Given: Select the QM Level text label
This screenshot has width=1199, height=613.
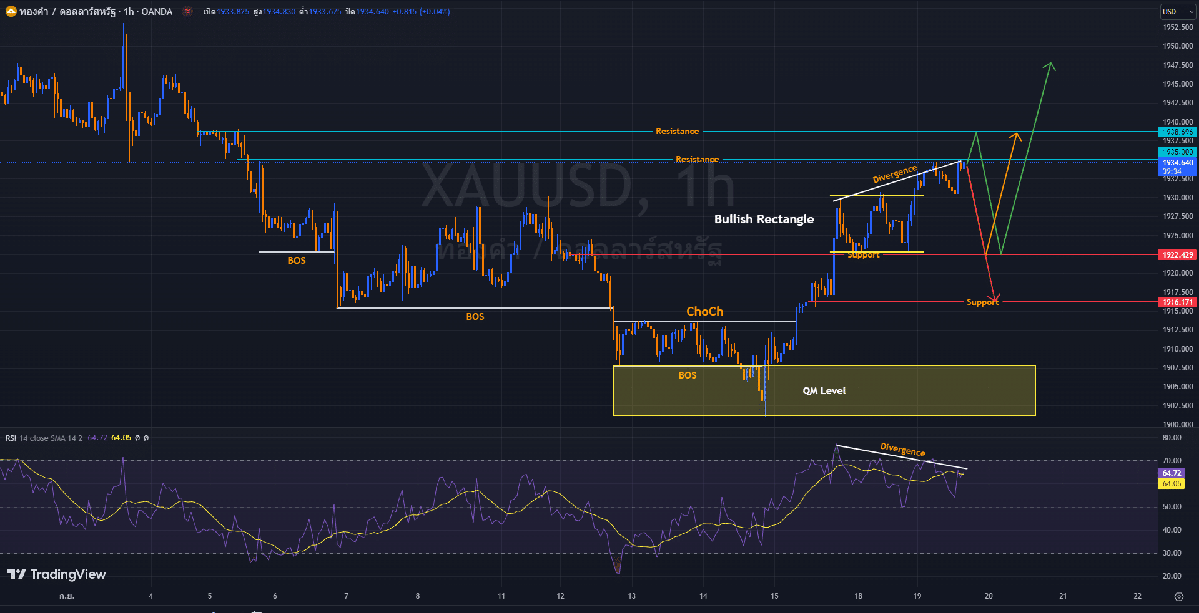Looking at the screenshot, I should pyautogui.click(x=824, y=391).
